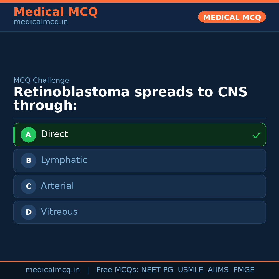
Task: Click AIIMS in the footer
Action: coord(218,270)
